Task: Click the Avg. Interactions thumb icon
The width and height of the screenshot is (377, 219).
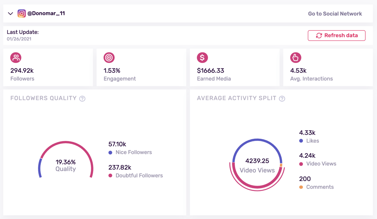Action: pyautogui.click(x=296, y=58)
